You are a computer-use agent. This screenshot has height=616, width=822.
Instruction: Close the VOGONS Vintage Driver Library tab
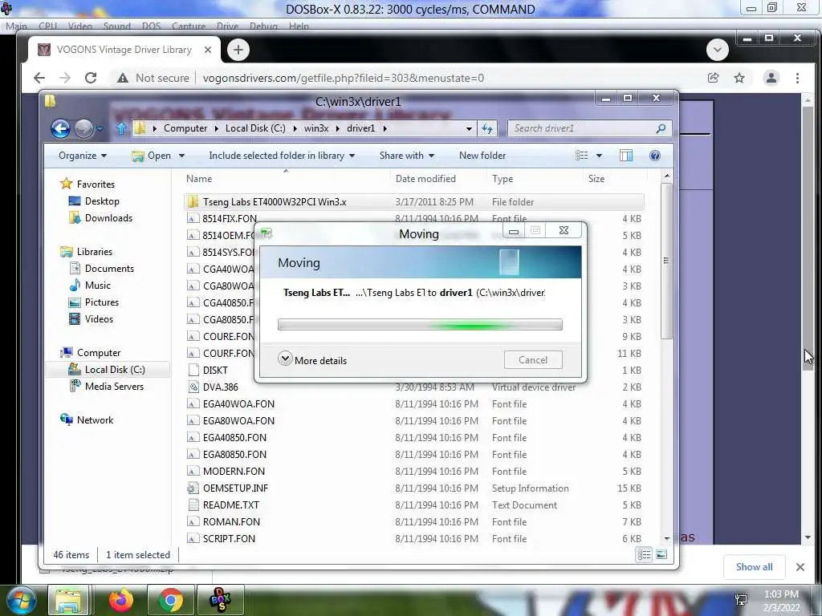208,50
